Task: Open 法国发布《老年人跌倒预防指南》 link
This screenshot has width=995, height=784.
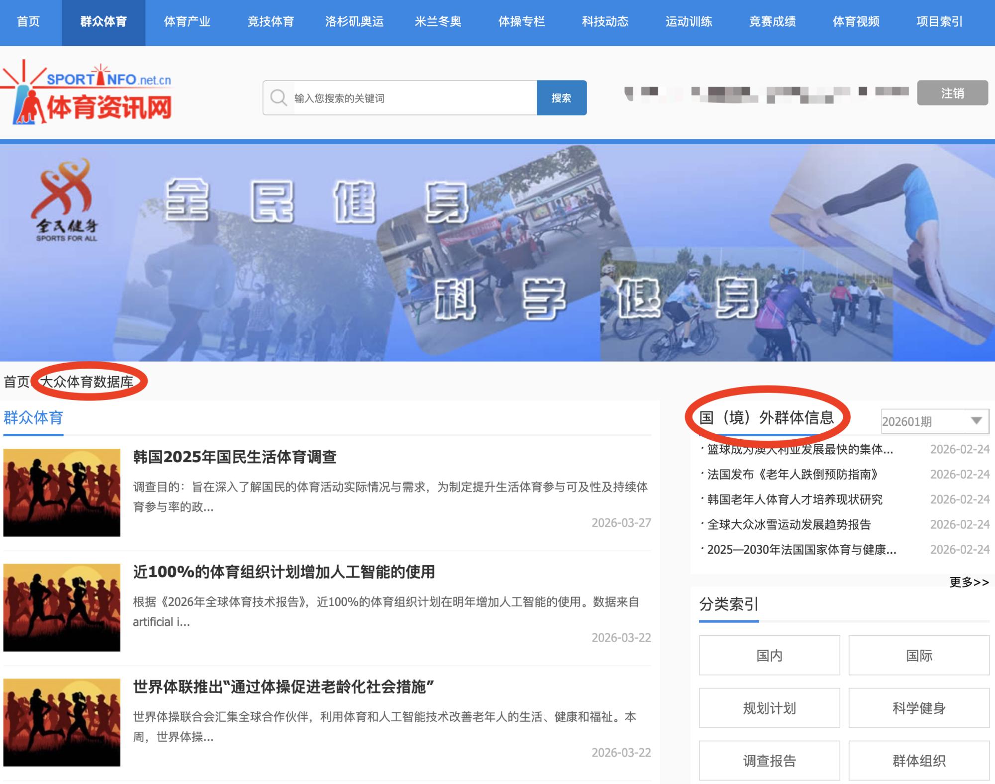Action: (792, 475)
